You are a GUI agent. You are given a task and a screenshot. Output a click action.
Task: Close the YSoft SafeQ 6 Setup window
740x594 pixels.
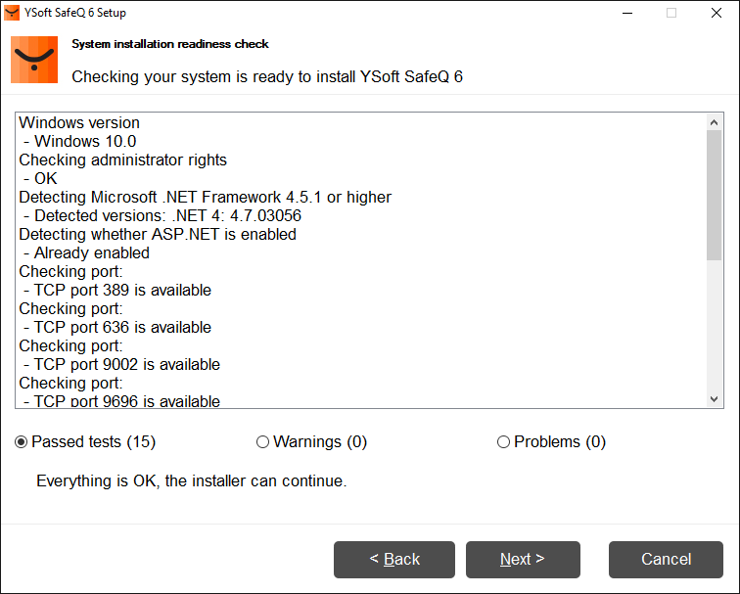tap(716, 13)
